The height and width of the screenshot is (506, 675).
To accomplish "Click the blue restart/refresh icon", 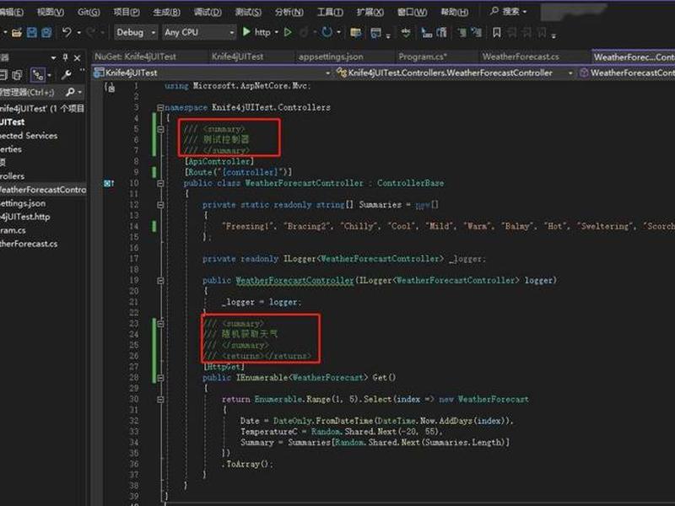I will tap(327, 32).
